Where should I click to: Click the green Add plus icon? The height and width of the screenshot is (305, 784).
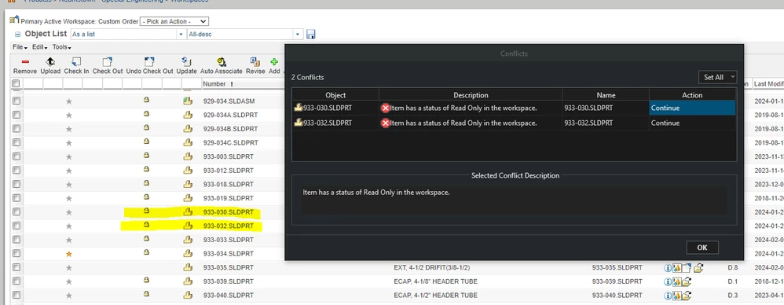[x=274, y=62]
